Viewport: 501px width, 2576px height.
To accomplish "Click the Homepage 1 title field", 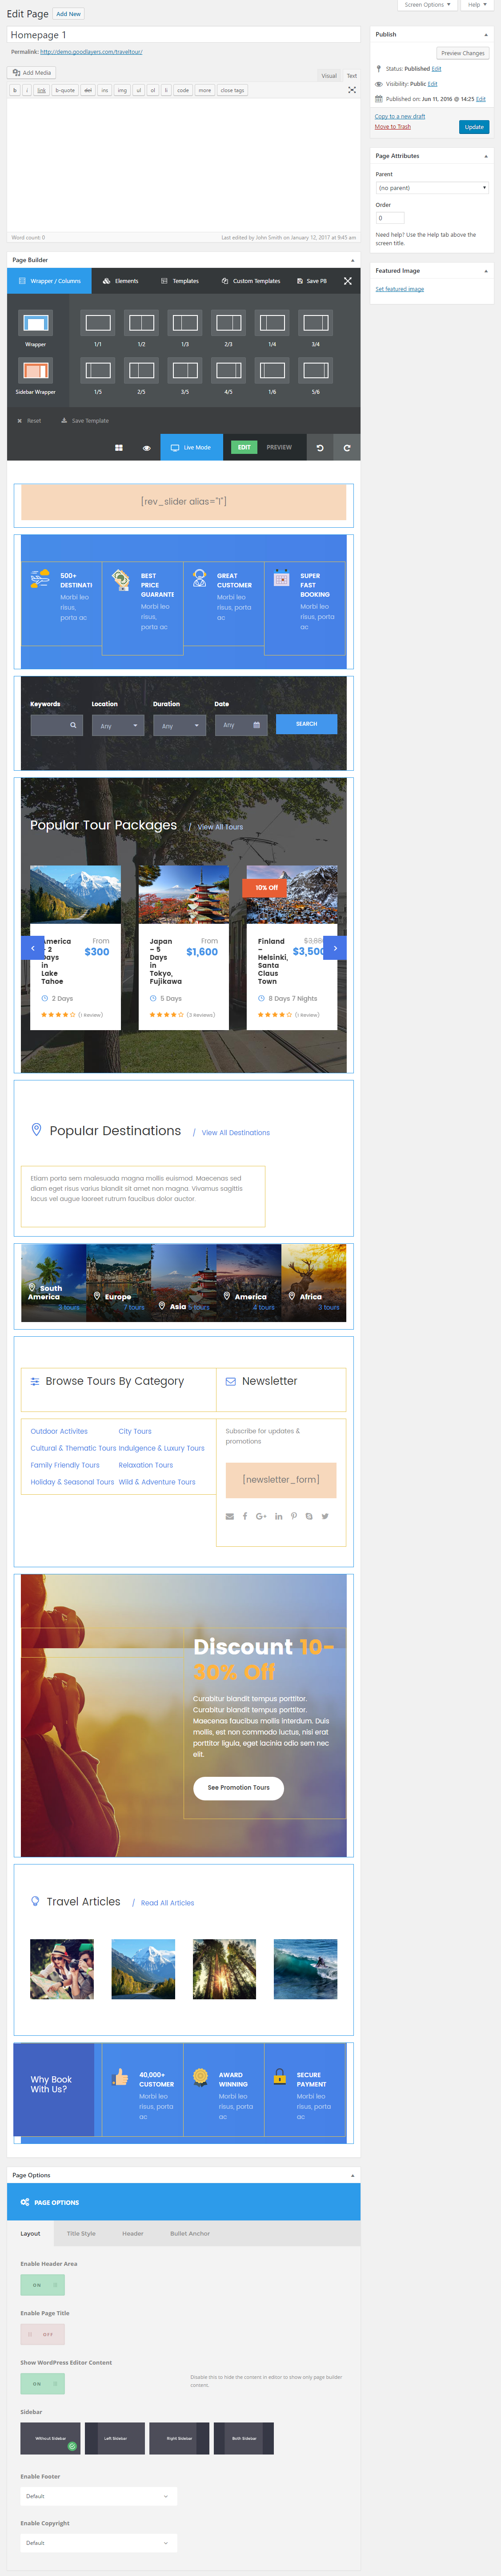I will click(183, 35).
